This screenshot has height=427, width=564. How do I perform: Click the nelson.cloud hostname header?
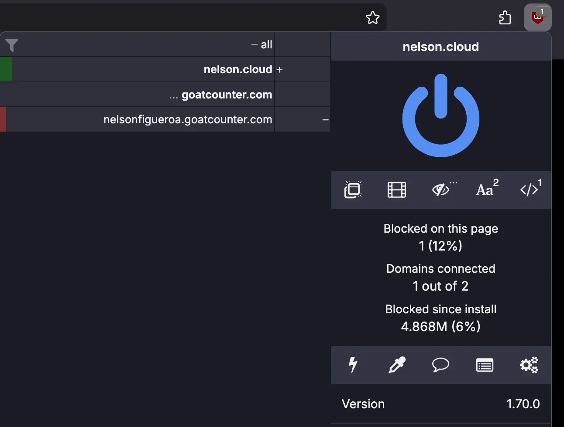pos(440,47)
